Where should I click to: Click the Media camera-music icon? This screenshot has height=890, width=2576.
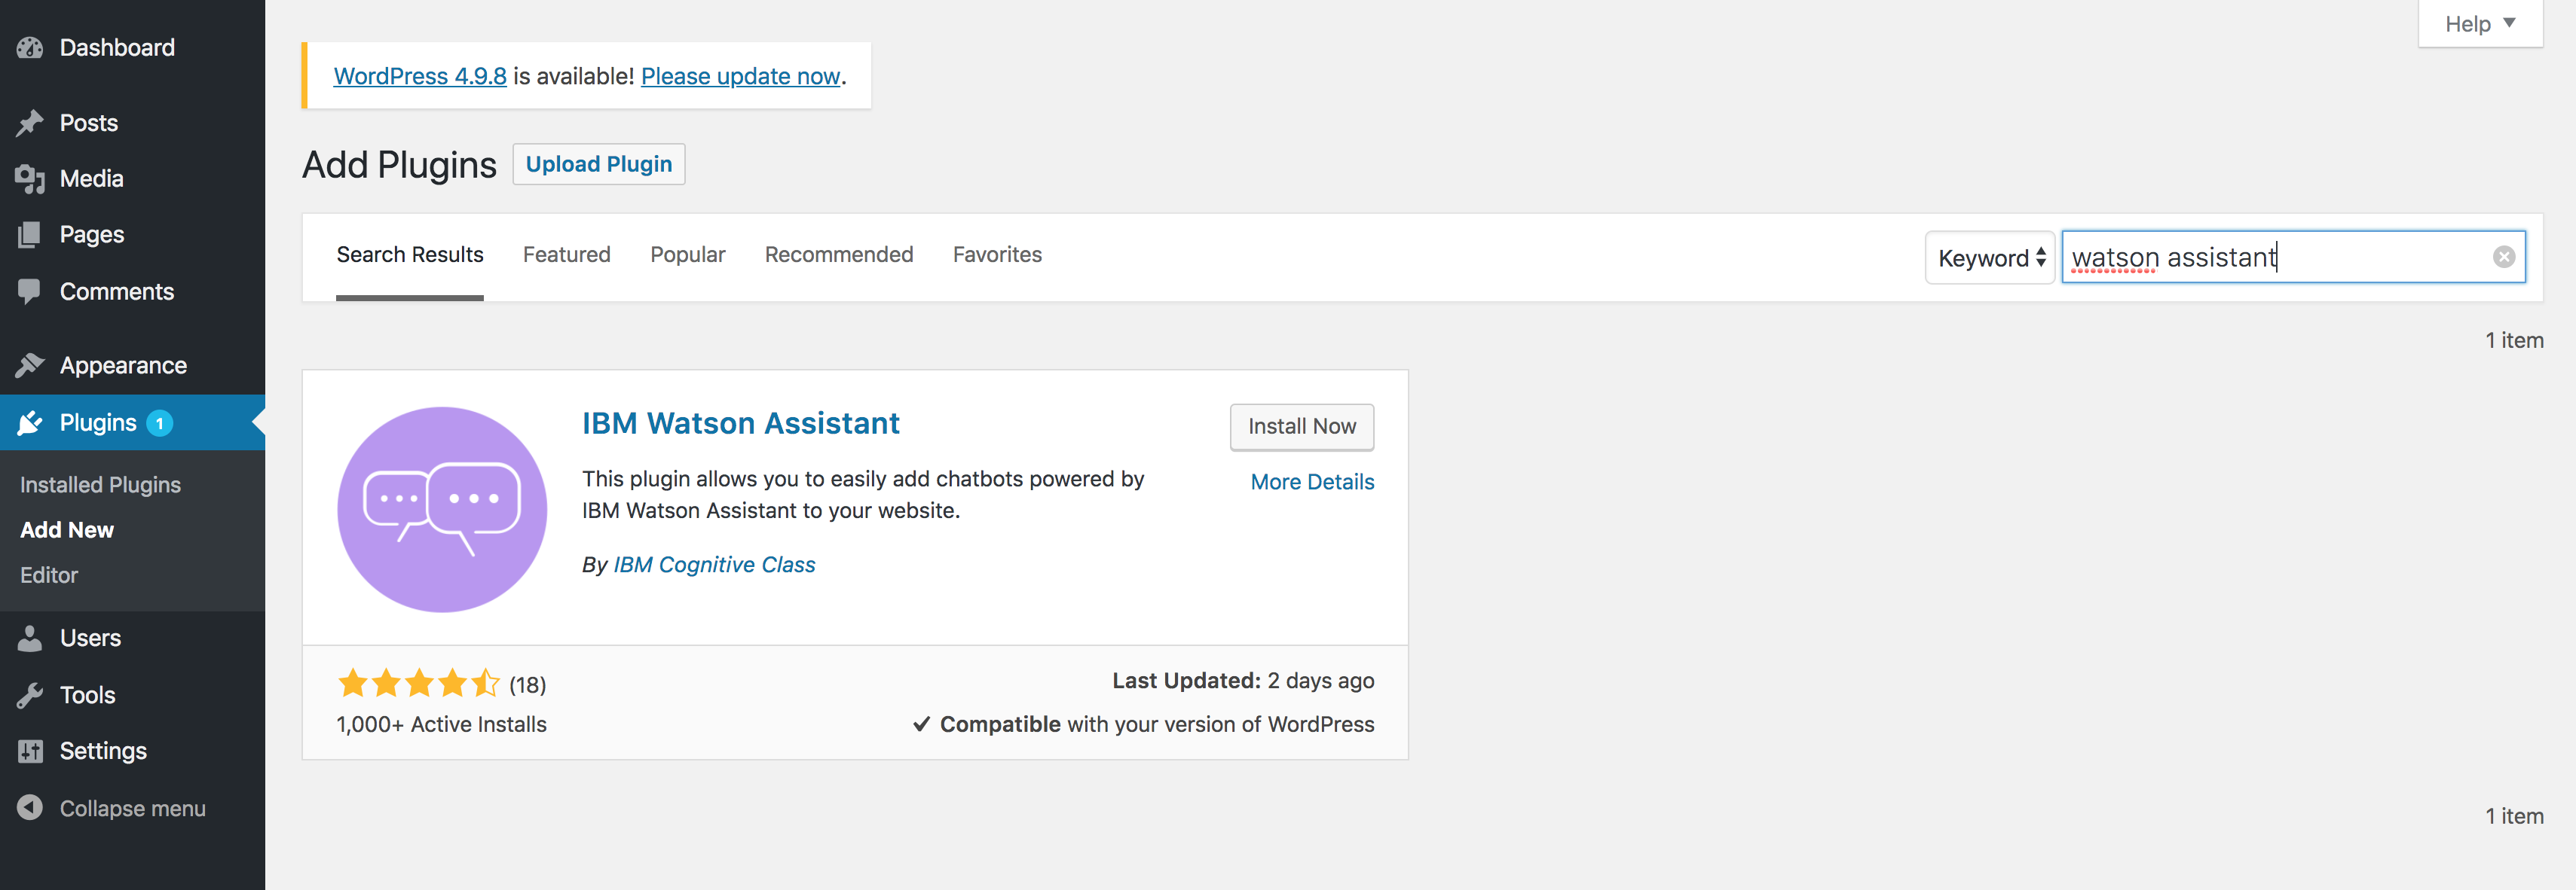(30, 178)
